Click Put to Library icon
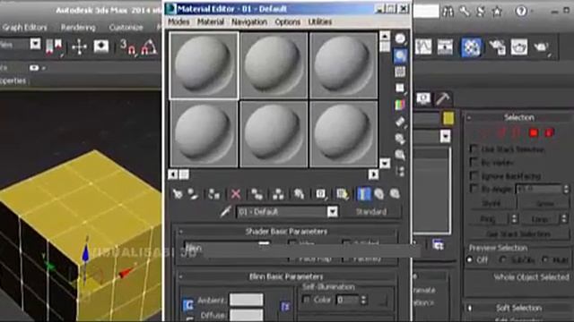This screenshot has width=574, height=322. 299,194
